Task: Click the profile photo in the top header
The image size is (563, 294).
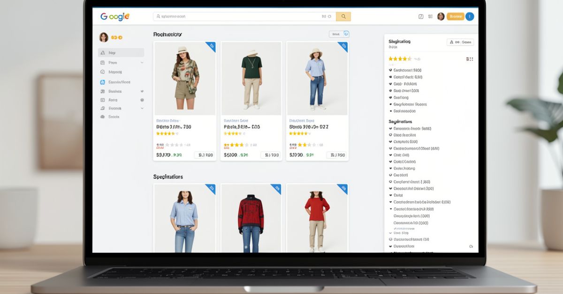Action: tap(441, 16)
